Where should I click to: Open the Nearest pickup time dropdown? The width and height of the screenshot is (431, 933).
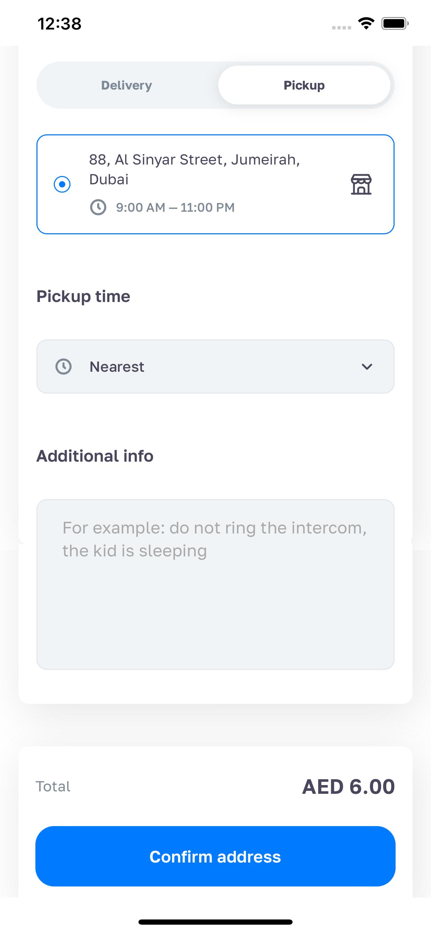coord(215,367)
